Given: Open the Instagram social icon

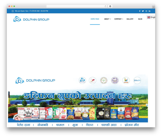Looking at the screenshot, I should (x=146, y=11).
